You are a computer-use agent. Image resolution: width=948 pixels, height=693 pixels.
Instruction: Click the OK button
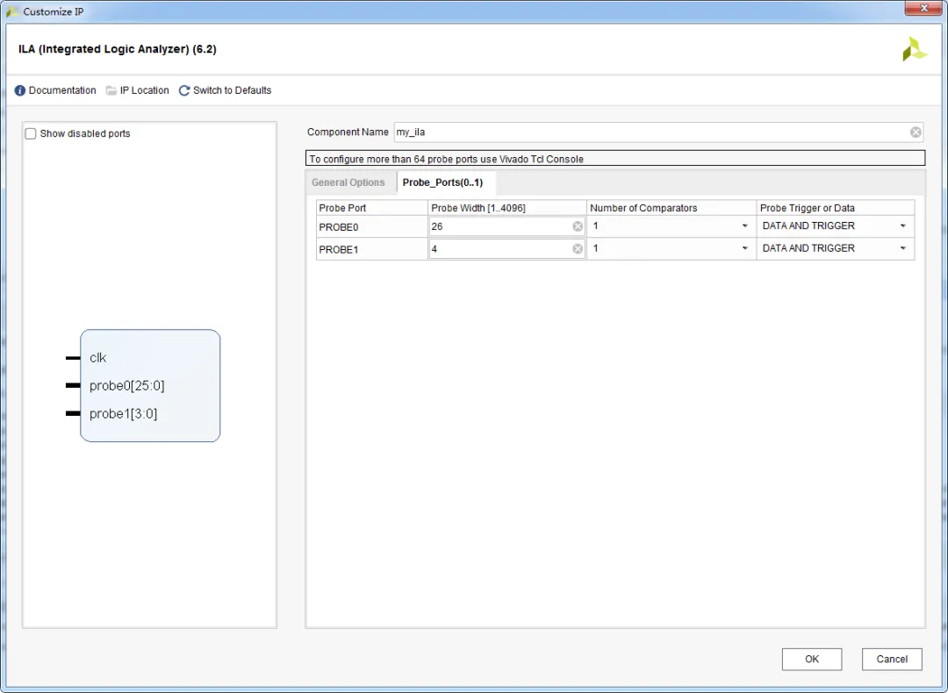pyautogui.click(x=811, y=659)
